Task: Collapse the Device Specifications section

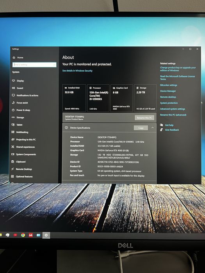Action: 153,128
